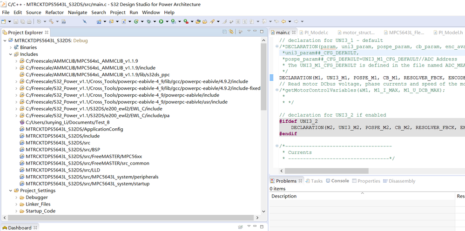
Task: Collapse the Includes tree node
Action: [11, 54]
